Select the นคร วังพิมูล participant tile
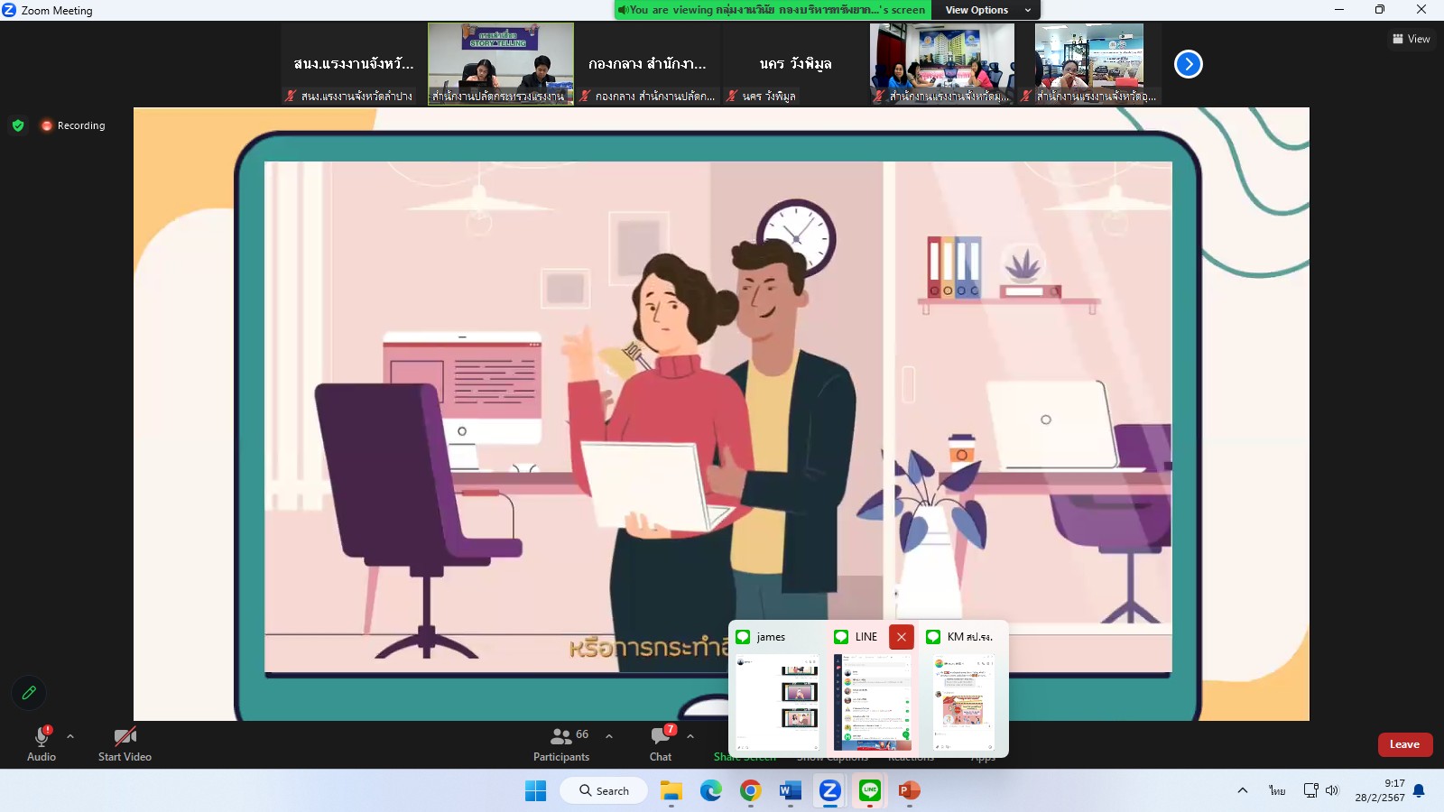This screenshot has height=812, width=1444. pos(795,64)
